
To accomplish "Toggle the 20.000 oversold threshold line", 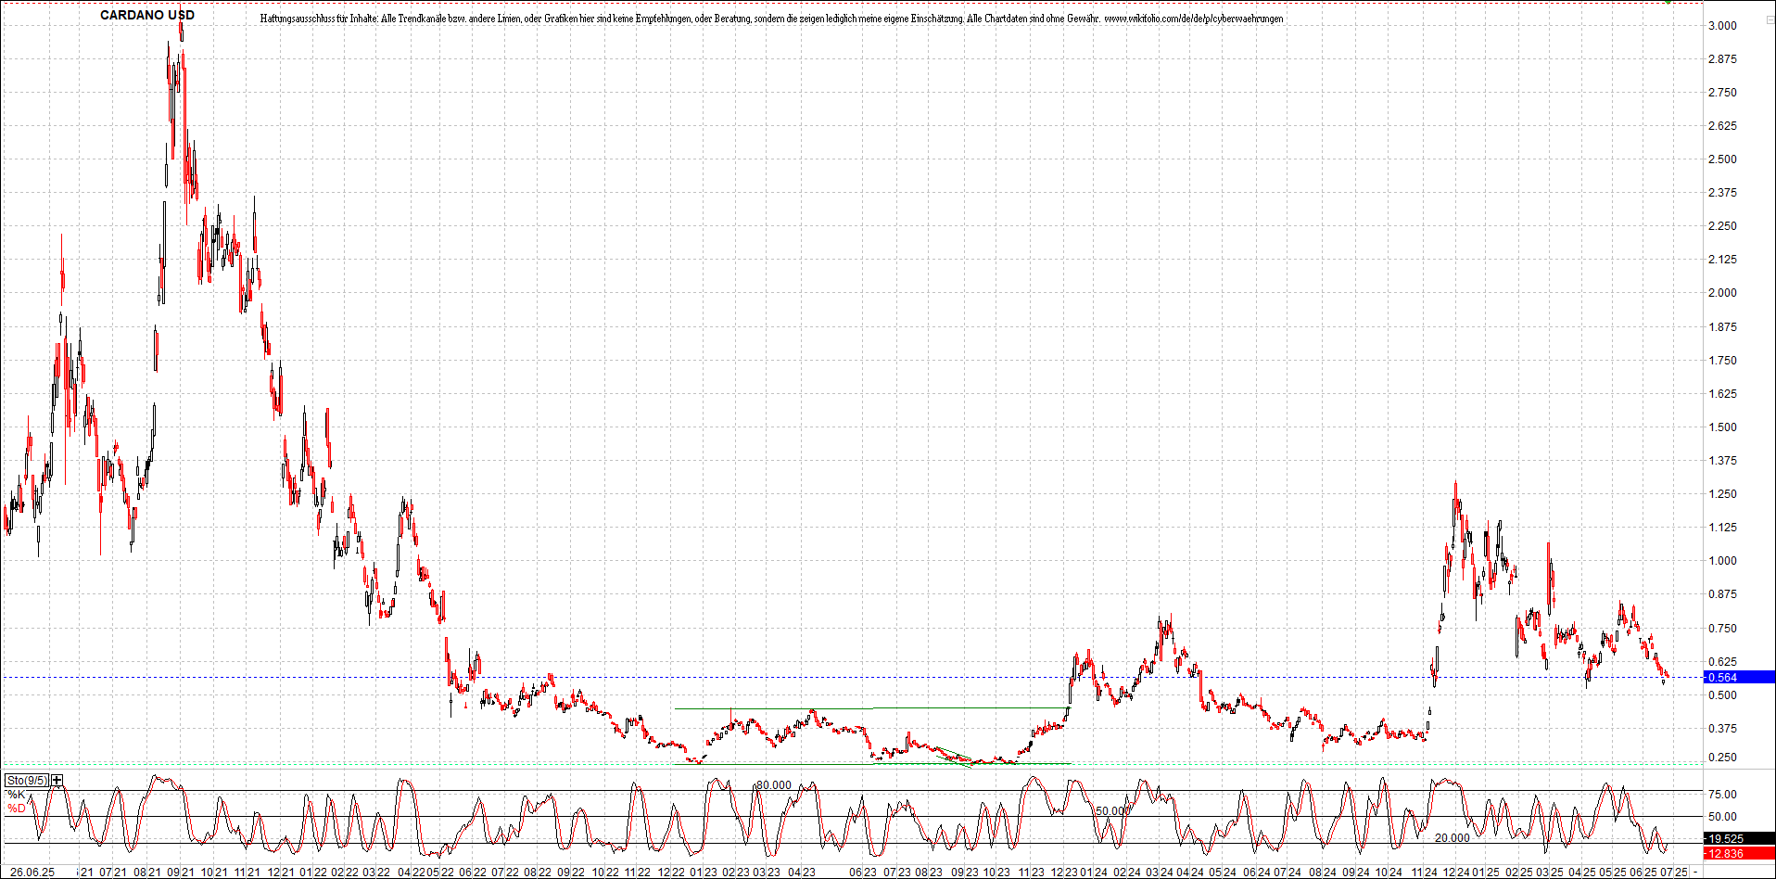I will point(1453,838).
